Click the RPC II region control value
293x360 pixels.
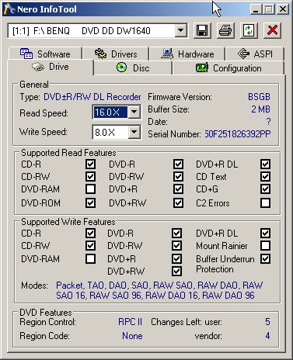tap(130, 322)
